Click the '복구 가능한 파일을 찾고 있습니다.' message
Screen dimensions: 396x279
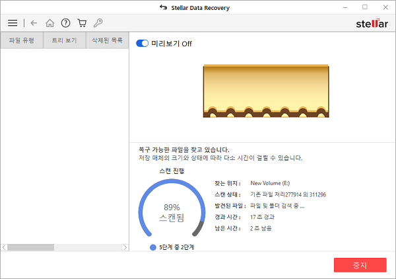tap(184, 149)
